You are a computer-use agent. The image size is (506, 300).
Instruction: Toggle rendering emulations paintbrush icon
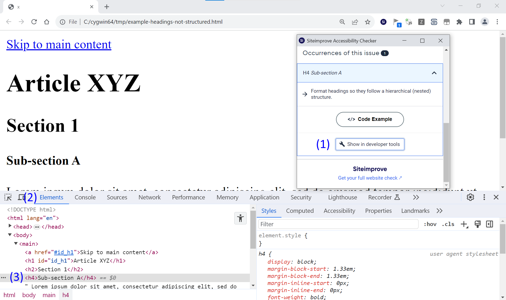[x=478, y=224]
